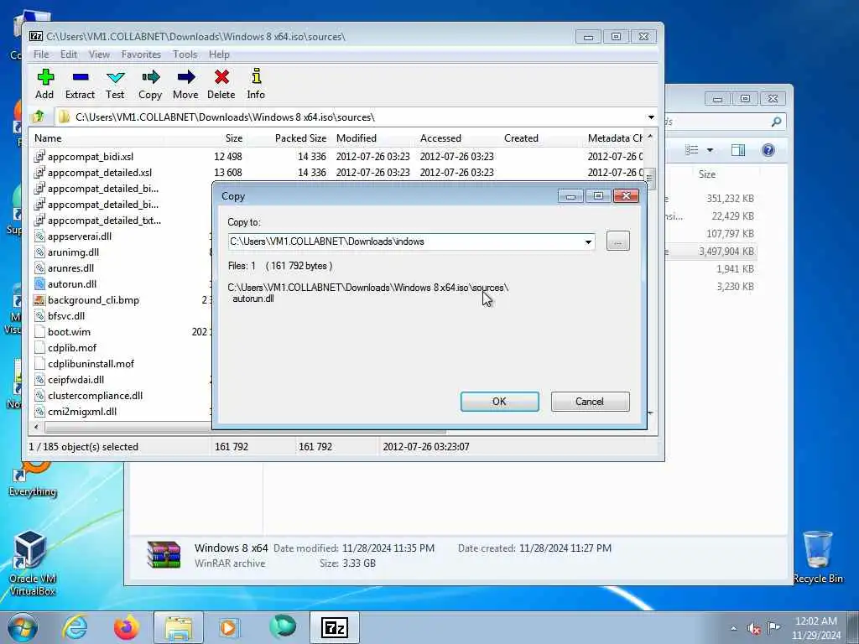
Task: Open the Windows Start menu
Action: click(23, 627)
